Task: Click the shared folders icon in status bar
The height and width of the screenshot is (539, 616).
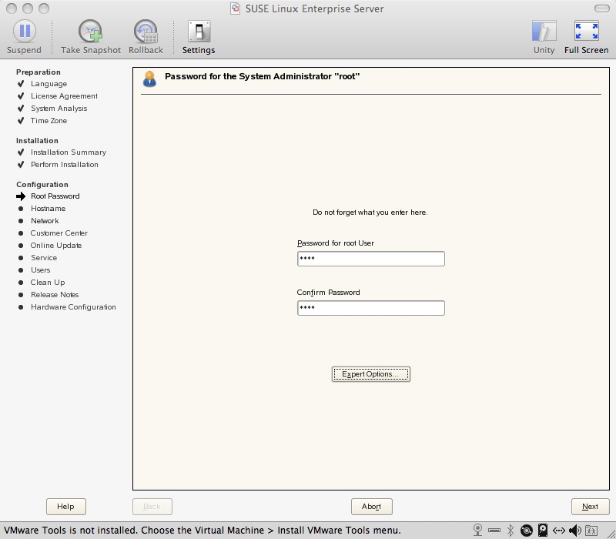Action: pyautogui.click(x=591, y=531)
